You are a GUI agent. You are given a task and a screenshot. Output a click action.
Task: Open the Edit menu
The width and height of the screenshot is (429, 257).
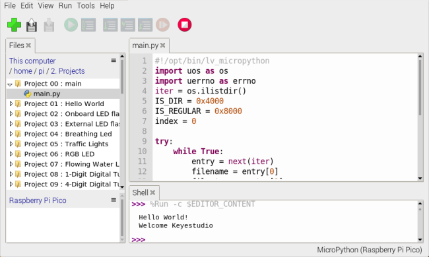27,6
